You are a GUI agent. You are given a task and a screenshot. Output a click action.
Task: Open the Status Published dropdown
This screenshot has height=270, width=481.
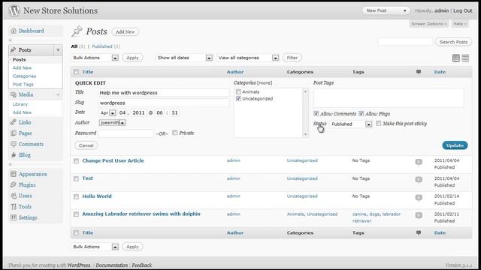(x=351, y=124)
